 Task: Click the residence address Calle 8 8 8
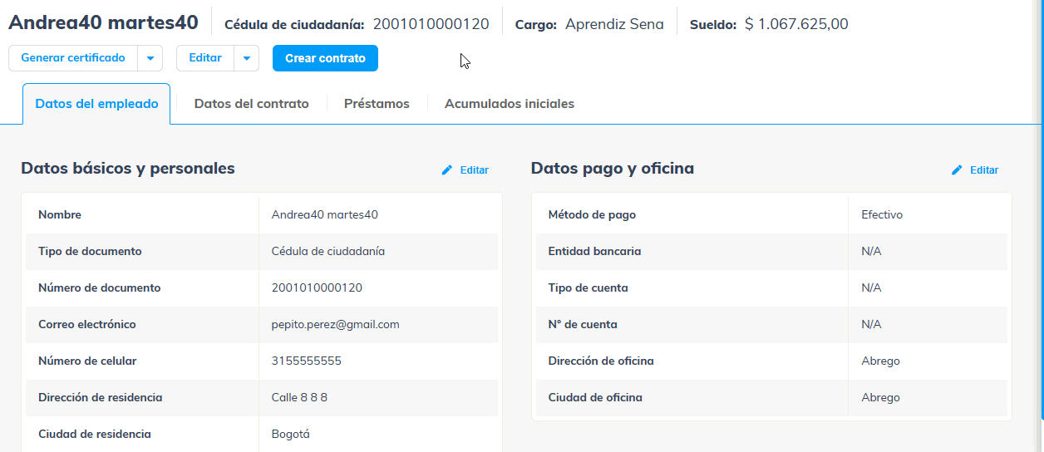299,397
